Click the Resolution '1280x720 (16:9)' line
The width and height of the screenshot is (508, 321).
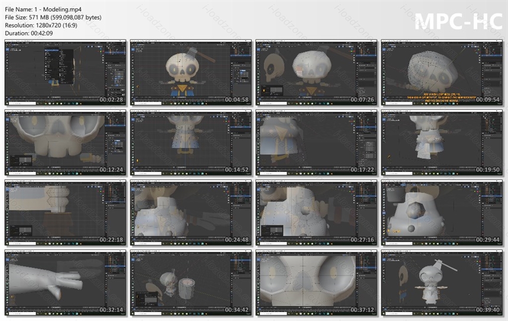click(41, 25)
